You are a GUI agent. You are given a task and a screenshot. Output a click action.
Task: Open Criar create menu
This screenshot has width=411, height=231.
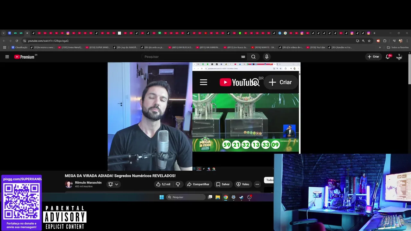(373, 57)
